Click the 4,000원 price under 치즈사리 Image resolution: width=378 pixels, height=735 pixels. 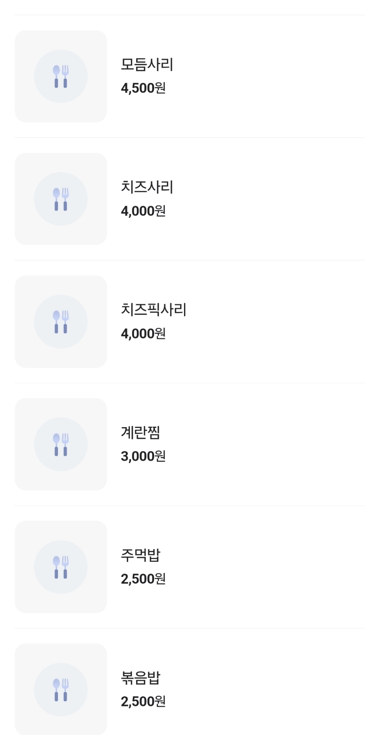click(143, 211)
